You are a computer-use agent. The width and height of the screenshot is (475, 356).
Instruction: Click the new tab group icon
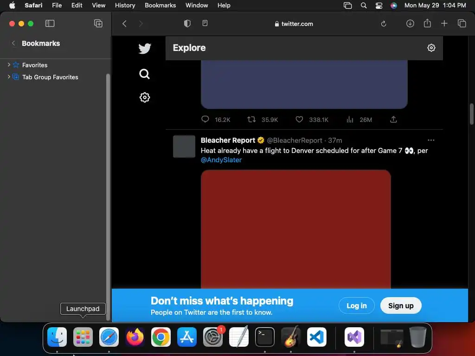click(x=98, y=24)
